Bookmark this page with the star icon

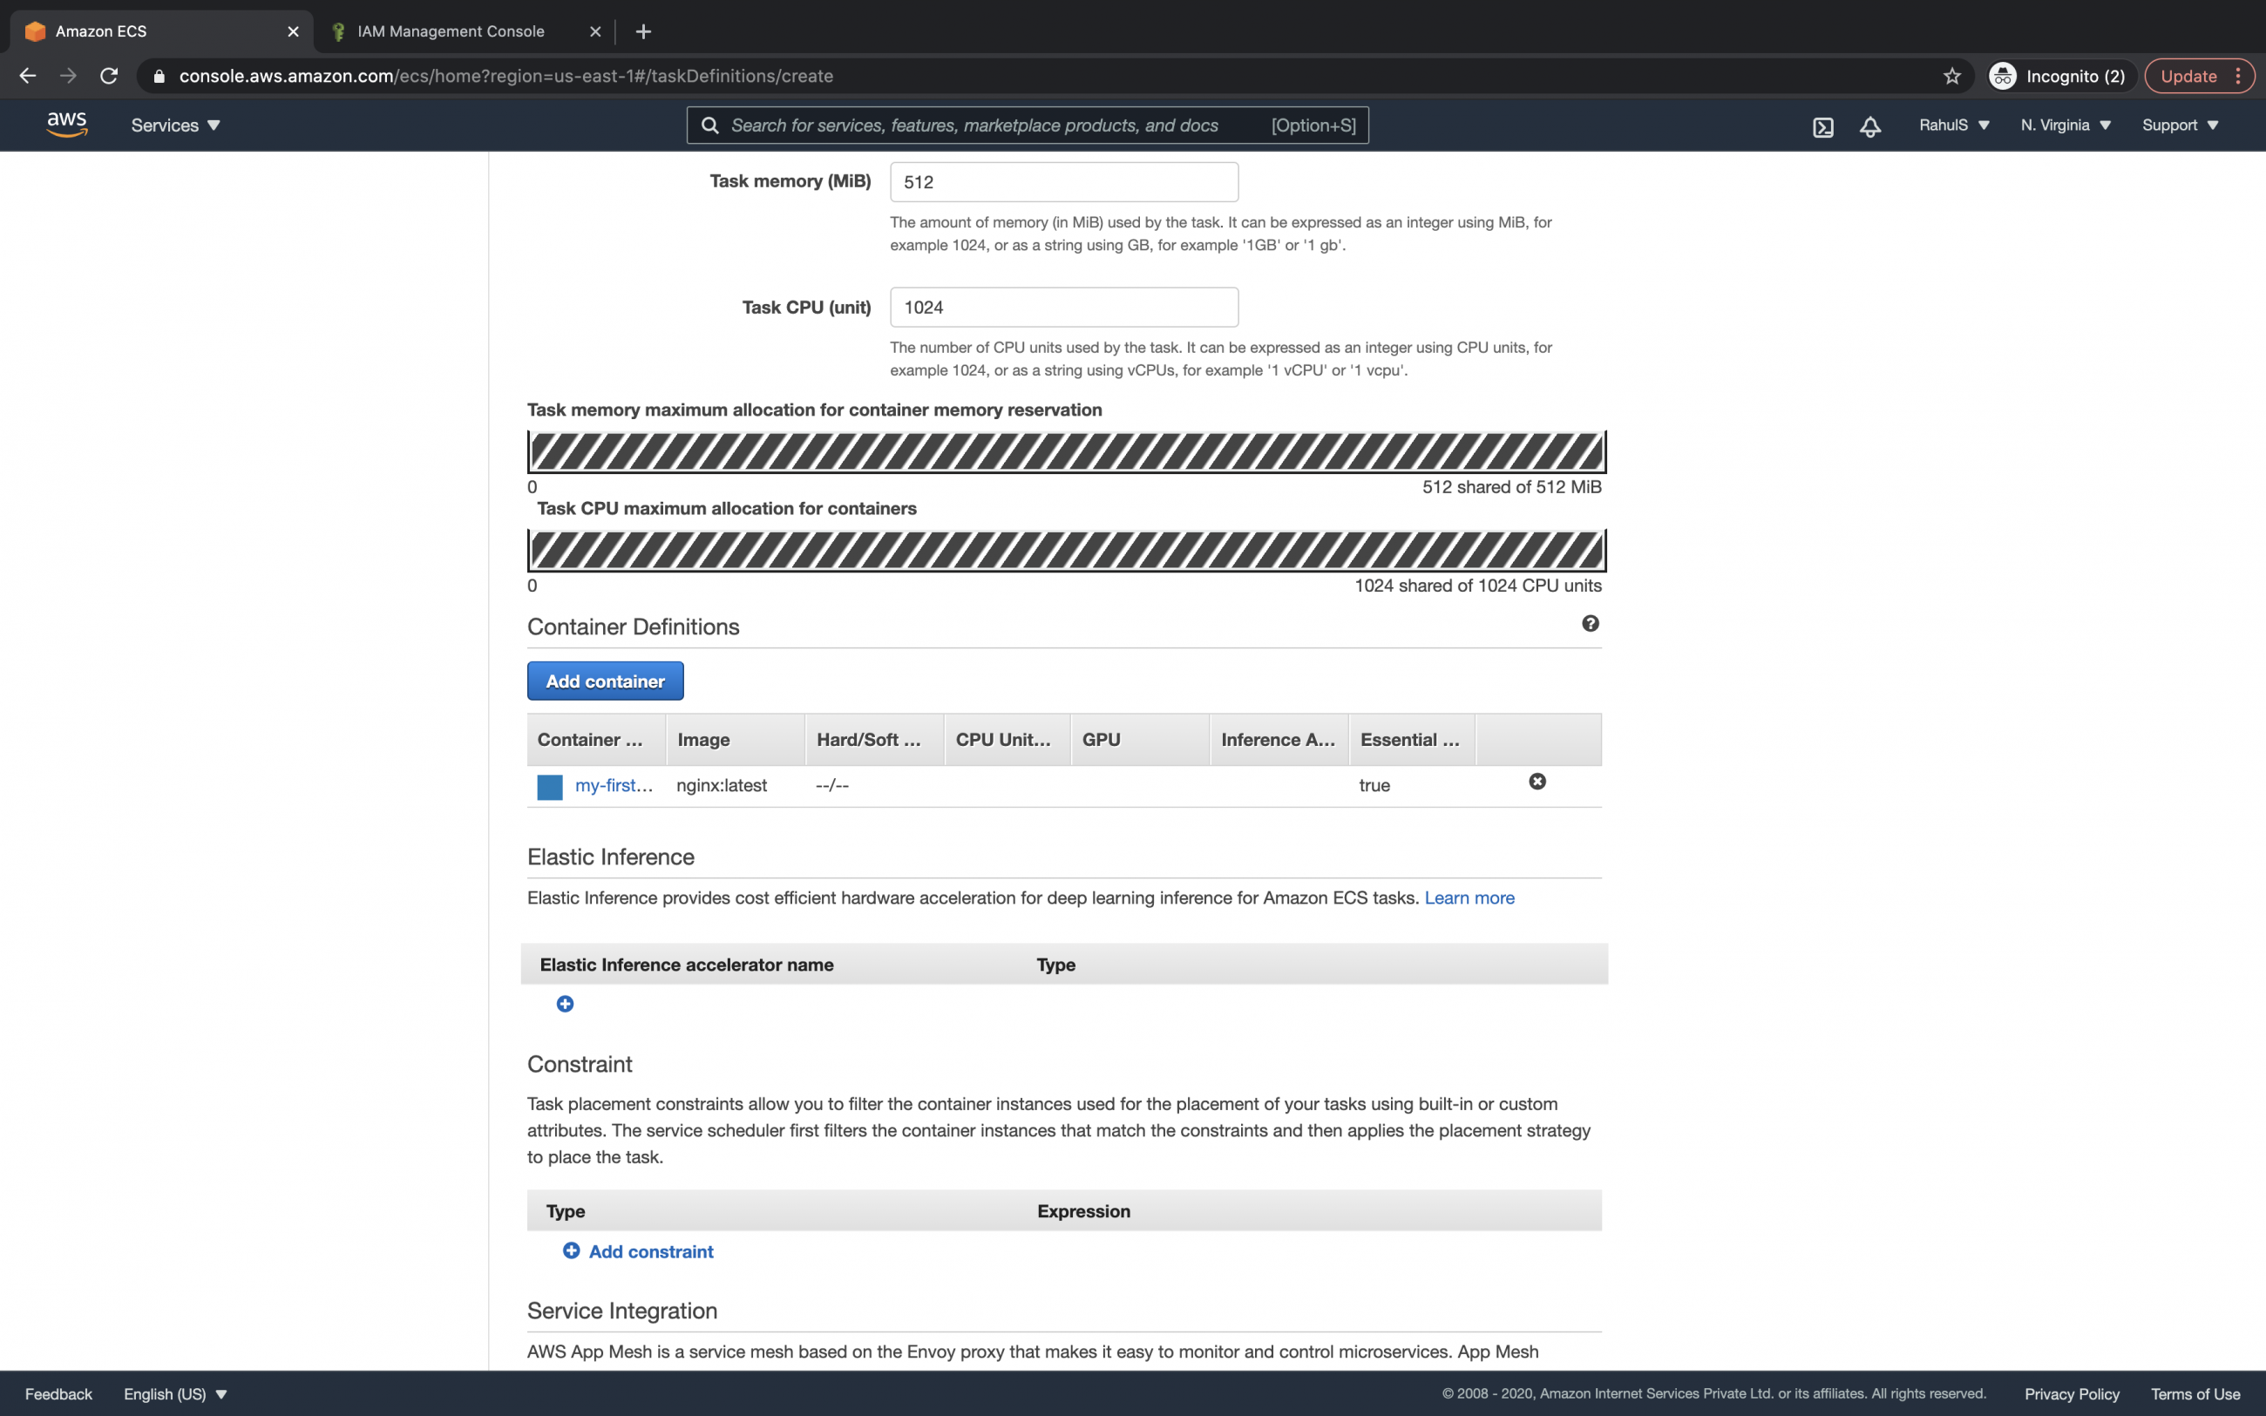tap(1951, 76)
